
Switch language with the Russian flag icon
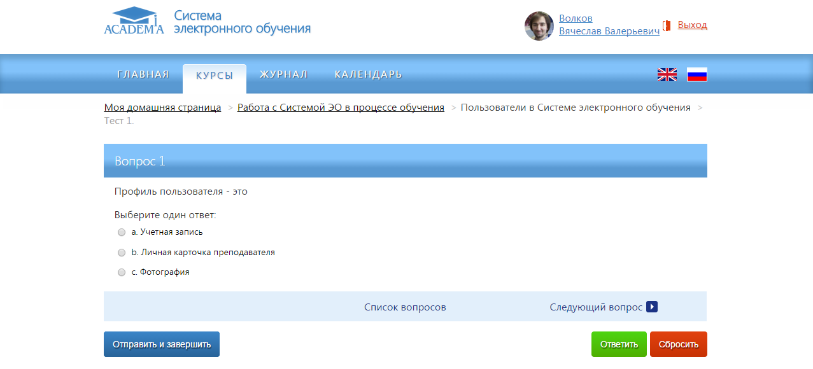click(x=697, y=74)
